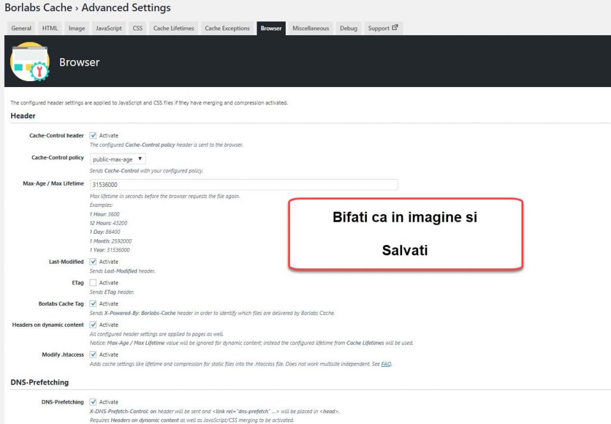The image size is (611, 424).
Task: Open the Cache-Control policy dropdown
Action: pyautogui.click(x=118, y=159)
